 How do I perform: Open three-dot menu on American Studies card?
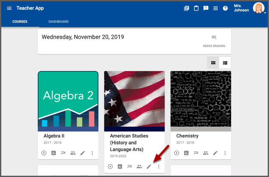[159, 166]
